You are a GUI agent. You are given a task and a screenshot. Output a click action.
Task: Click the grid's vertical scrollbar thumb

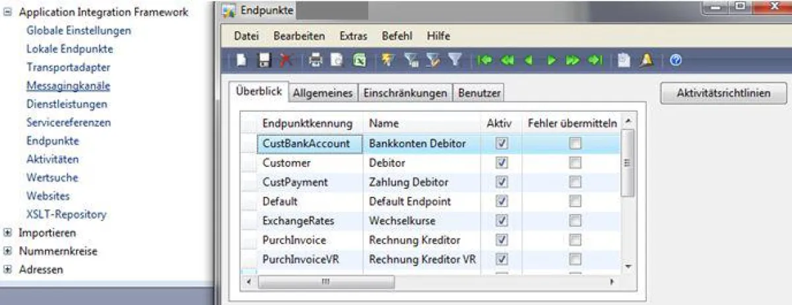628,162
